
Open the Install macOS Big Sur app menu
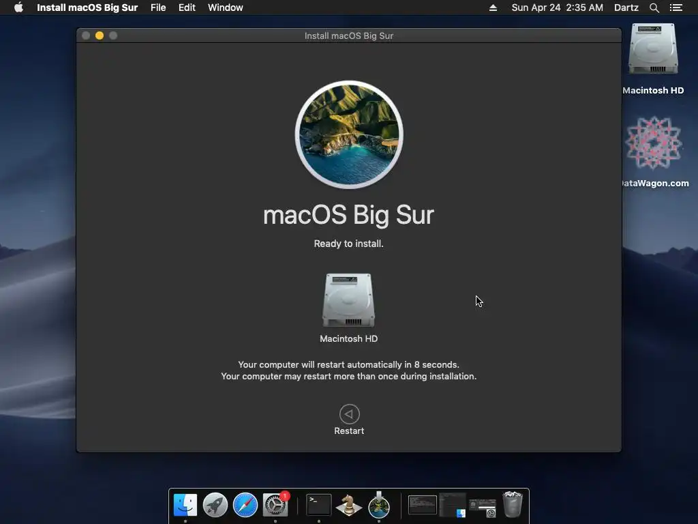(x=87, y=8)
